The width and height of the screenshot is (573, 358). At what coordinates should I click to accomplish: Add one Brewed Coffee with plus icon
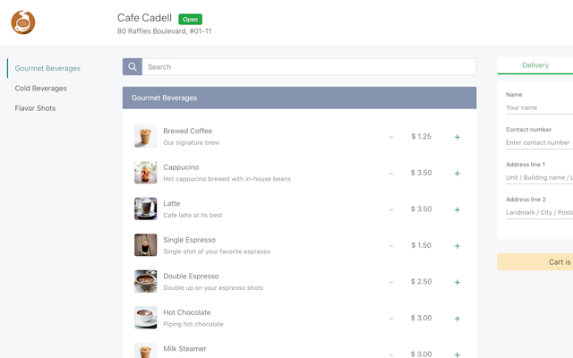(457, 137)
